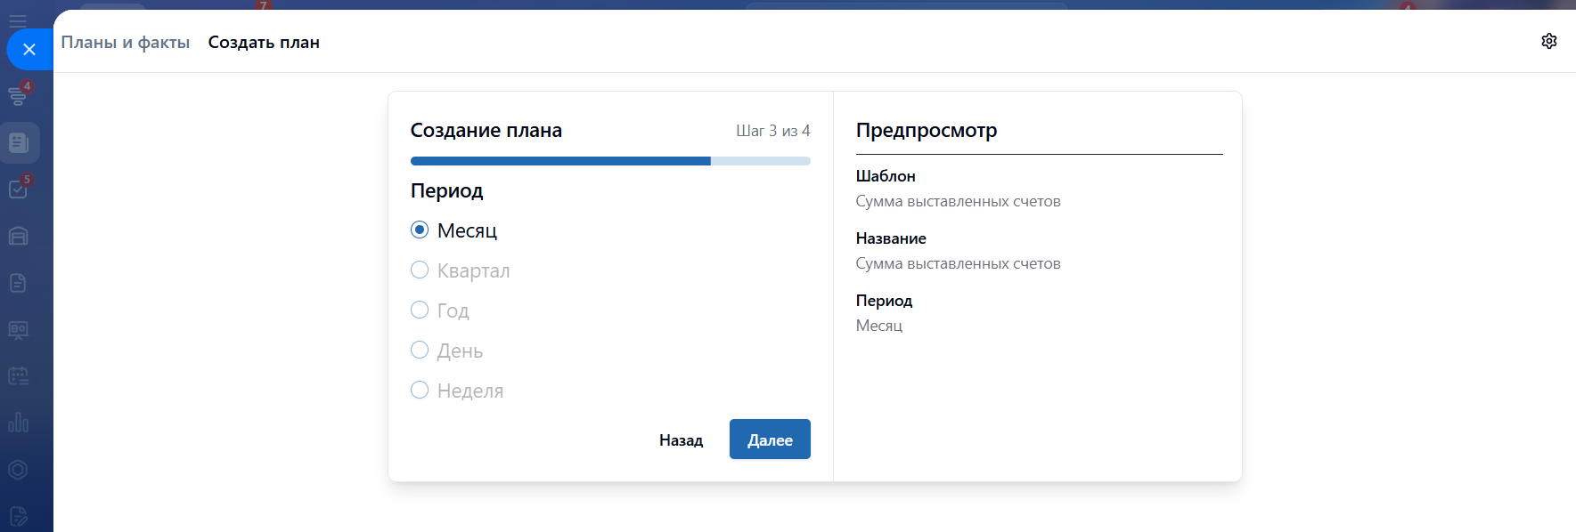The image size is (1576, 532).
Task: Open the settings gear icon
Action: tap(1548, 41)
